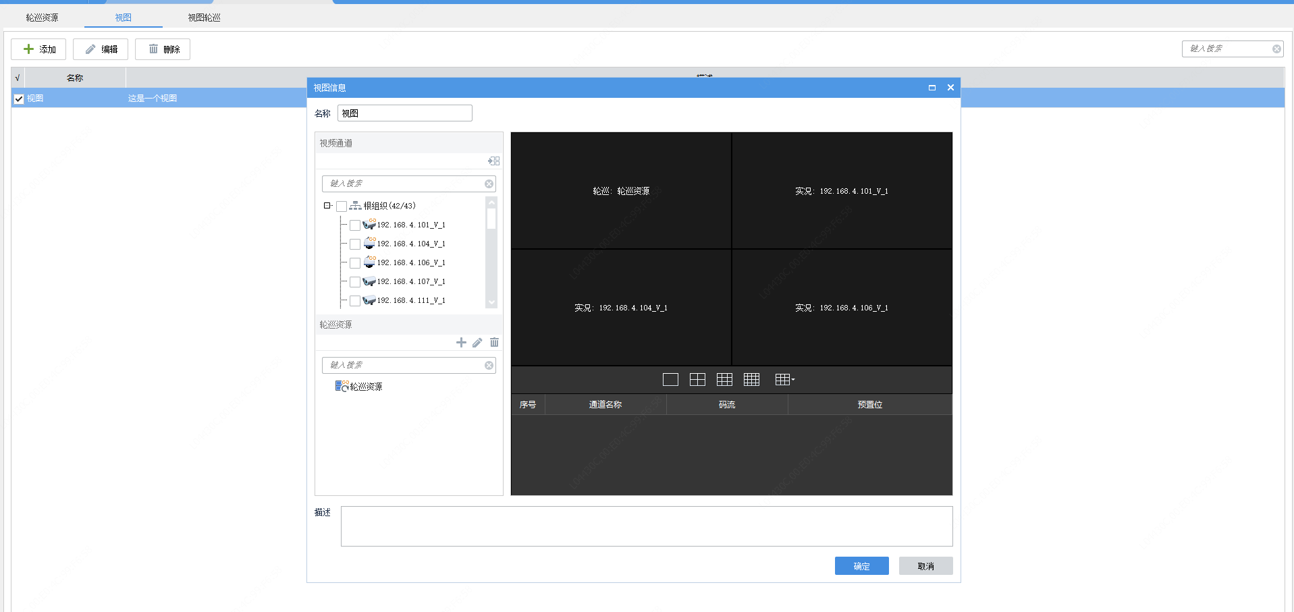Click the 预置位 column header
Screen dimensions: 1294x612
[870, 405]
